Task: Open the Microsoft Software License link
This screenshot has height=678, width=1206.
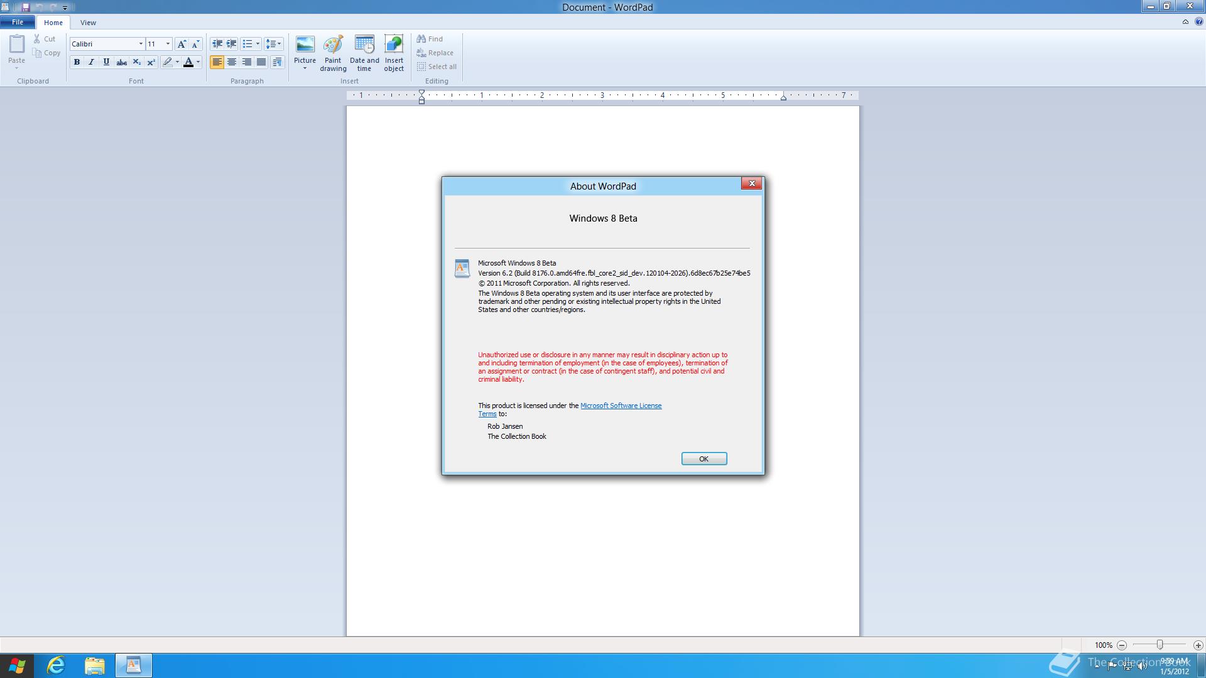Action: click(621, 406)
